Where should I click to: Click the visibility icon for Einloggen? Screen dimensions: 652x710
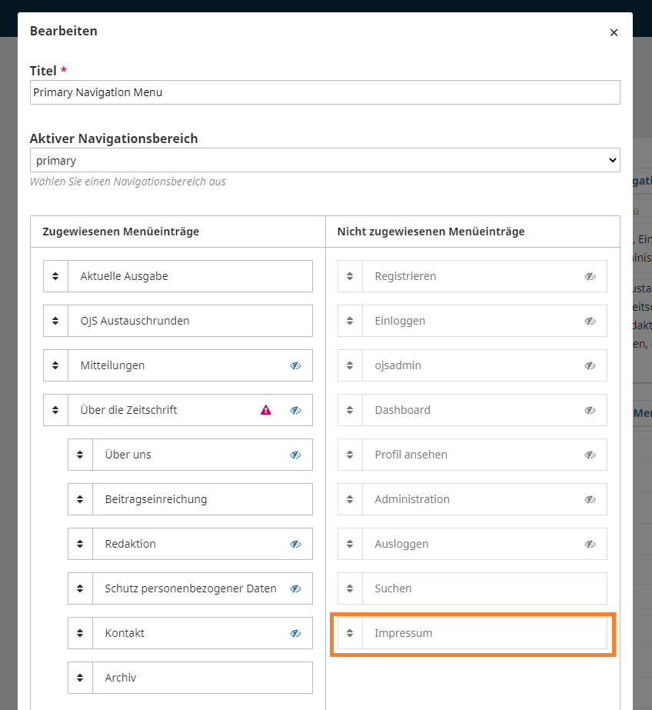point(590,321)
